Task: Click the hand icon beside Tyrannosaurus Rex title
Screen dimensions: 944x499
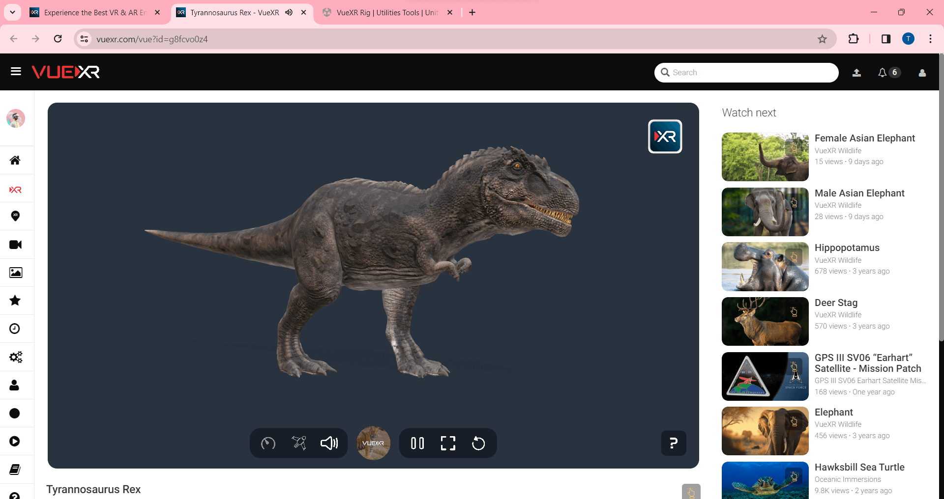Action: [691, 492]
